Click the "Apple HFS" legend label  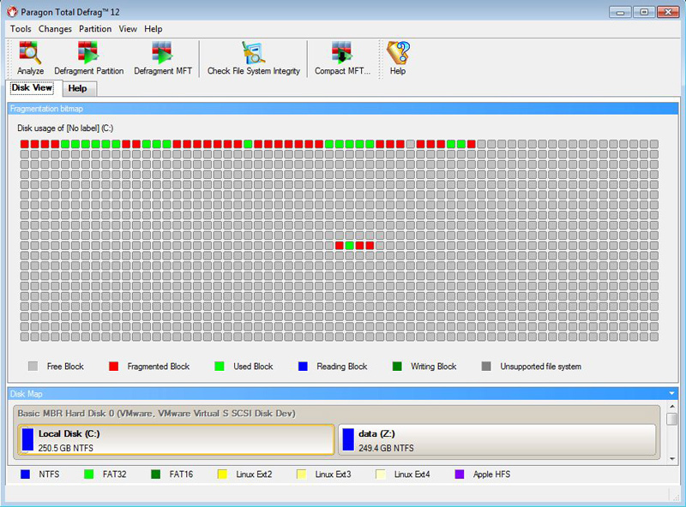491,474
